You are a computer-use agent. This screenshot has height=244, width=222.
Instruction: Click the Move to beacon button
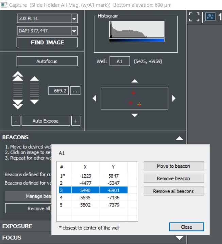tap(173, 166)
